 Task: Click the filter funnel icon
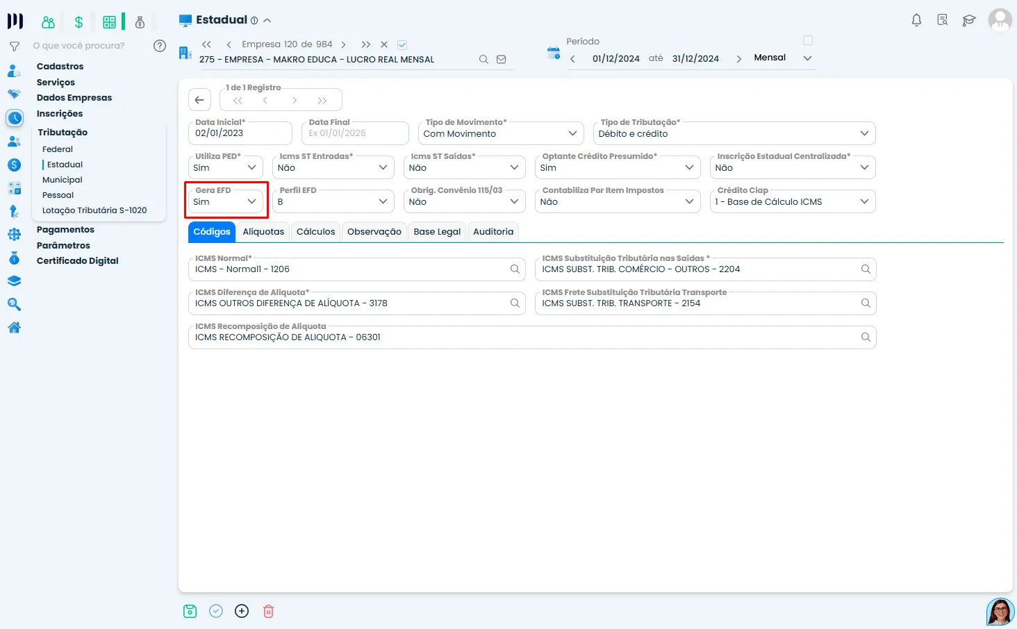pos(14,47)
